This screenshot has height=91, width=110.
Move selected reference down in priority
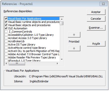74,48
